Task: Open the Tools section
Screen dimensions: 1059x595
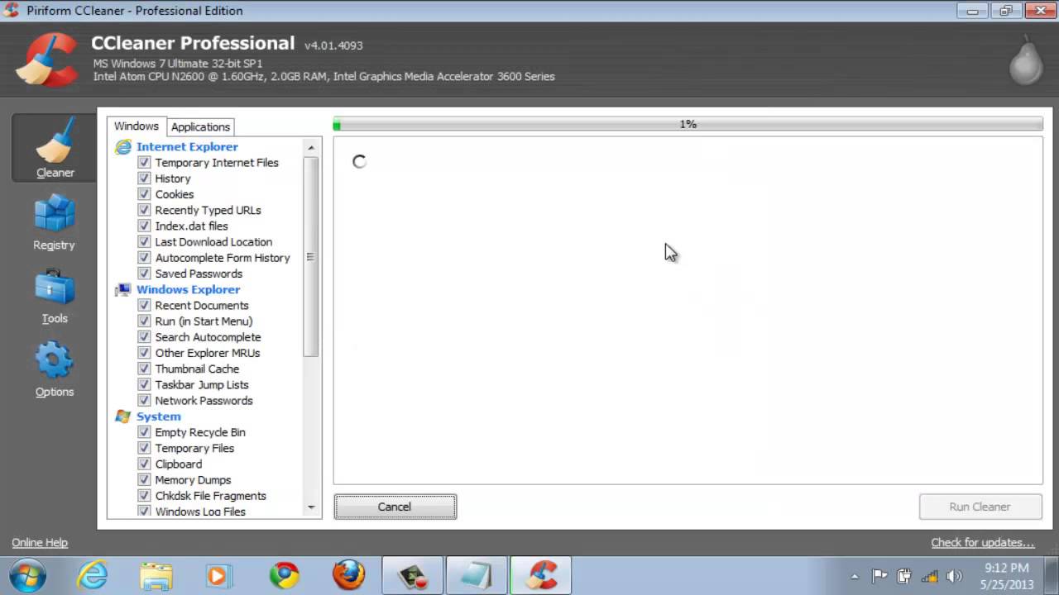Action: 55,295
